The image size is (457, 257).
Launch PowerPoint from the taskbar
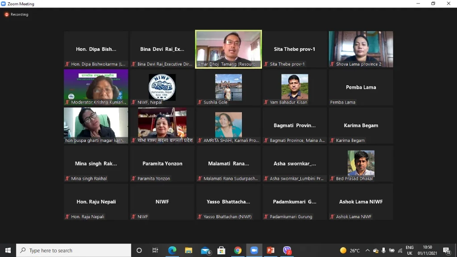click(270, 250)
